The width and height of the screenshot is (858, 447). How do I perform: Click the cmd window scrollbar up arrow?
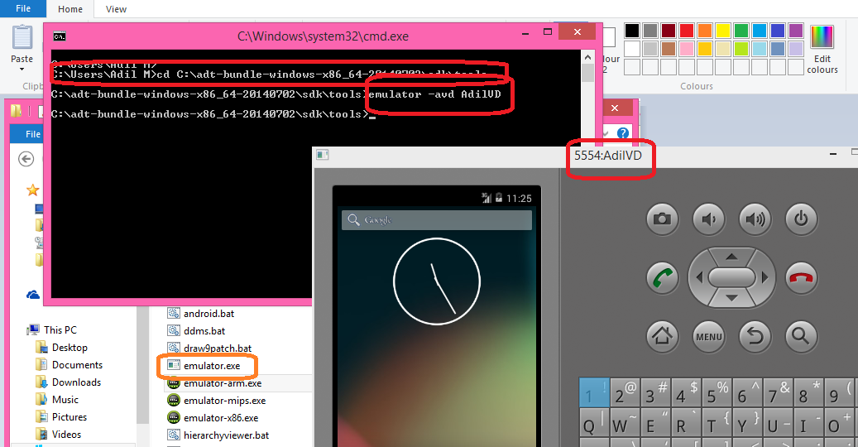coord(587,57)
